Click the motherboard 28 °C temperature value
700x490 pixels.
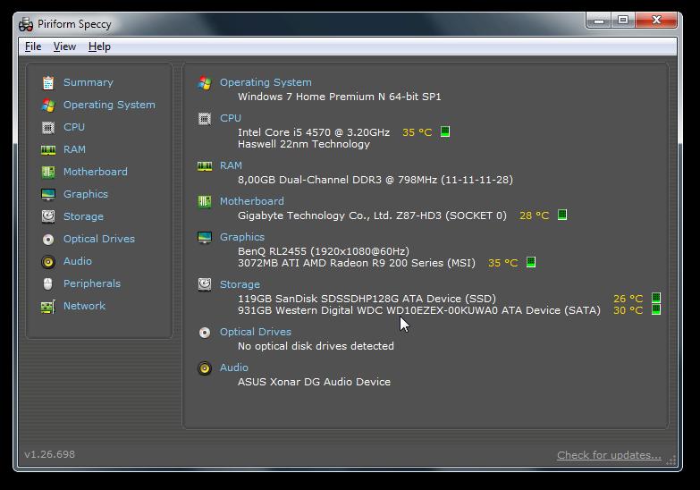[x=534, y=215]
